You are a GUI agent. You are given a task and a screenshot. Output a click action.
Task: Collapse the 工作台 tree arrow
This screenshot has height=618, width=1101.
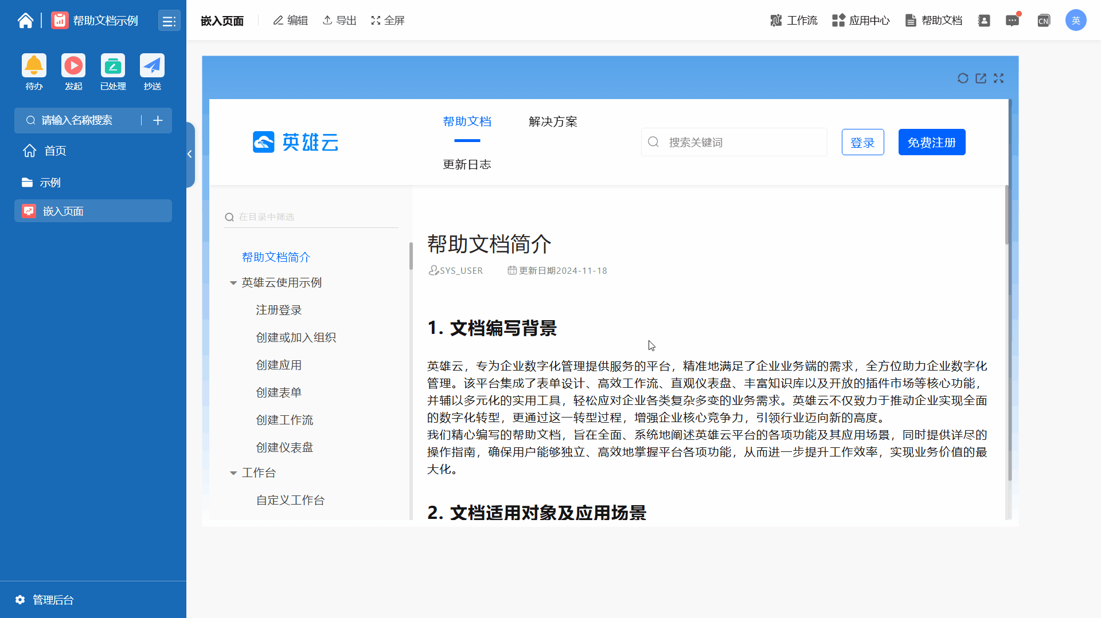point(233,473)
